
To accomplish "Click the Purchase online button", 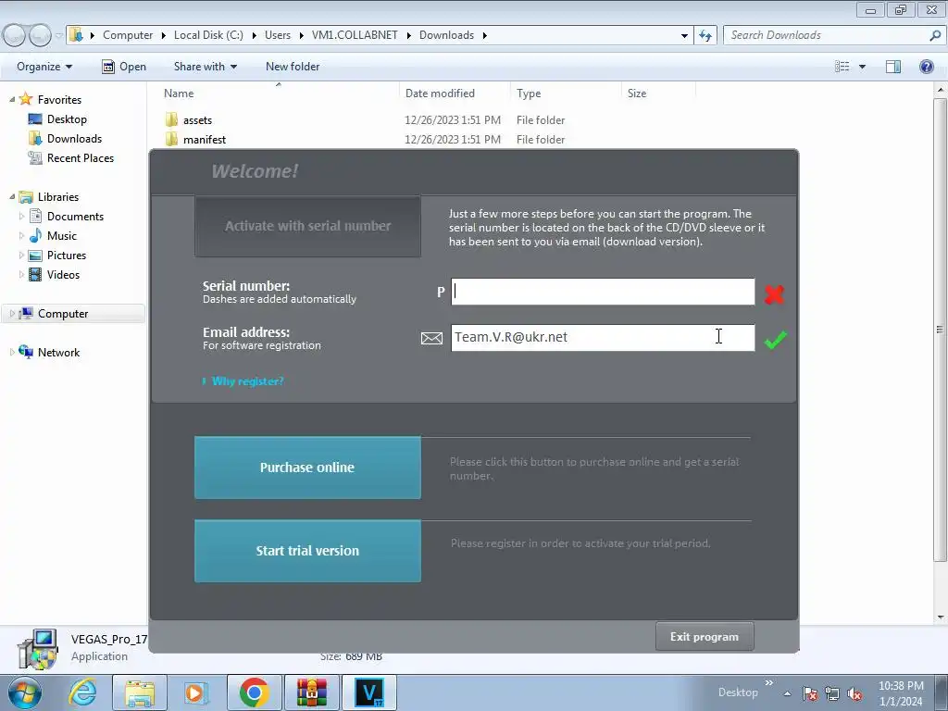I will tap(307, 468).
